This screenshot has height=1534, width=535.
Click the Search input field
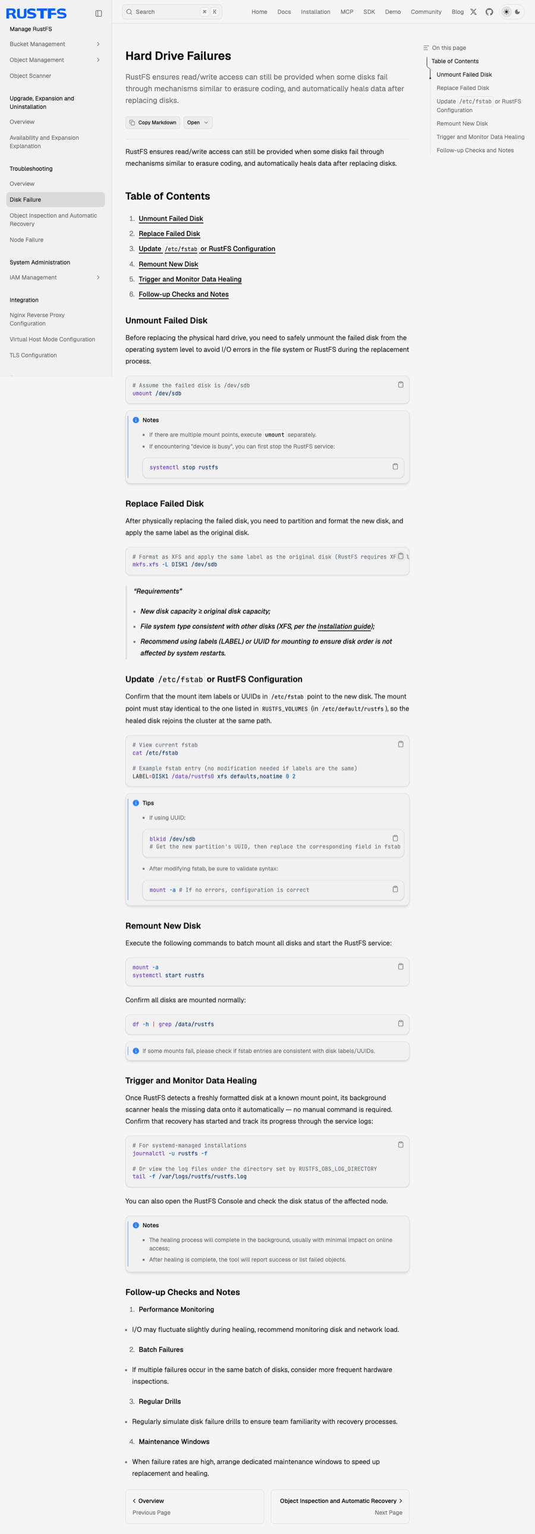click(x=172, y=12)
